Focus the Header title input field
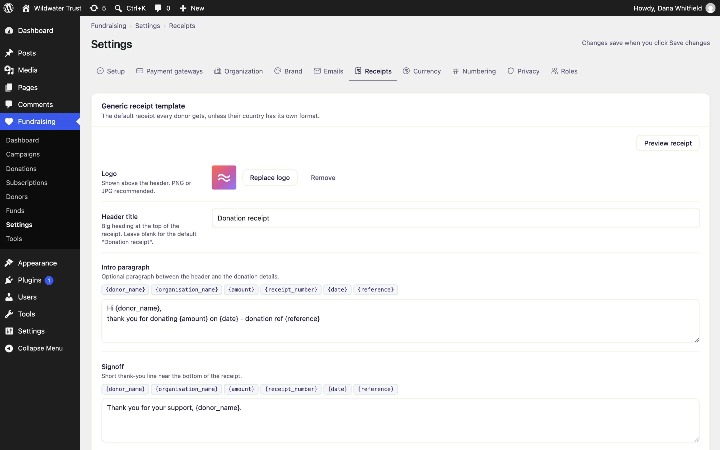The image size is (720, 450). [x=456, y=218]
